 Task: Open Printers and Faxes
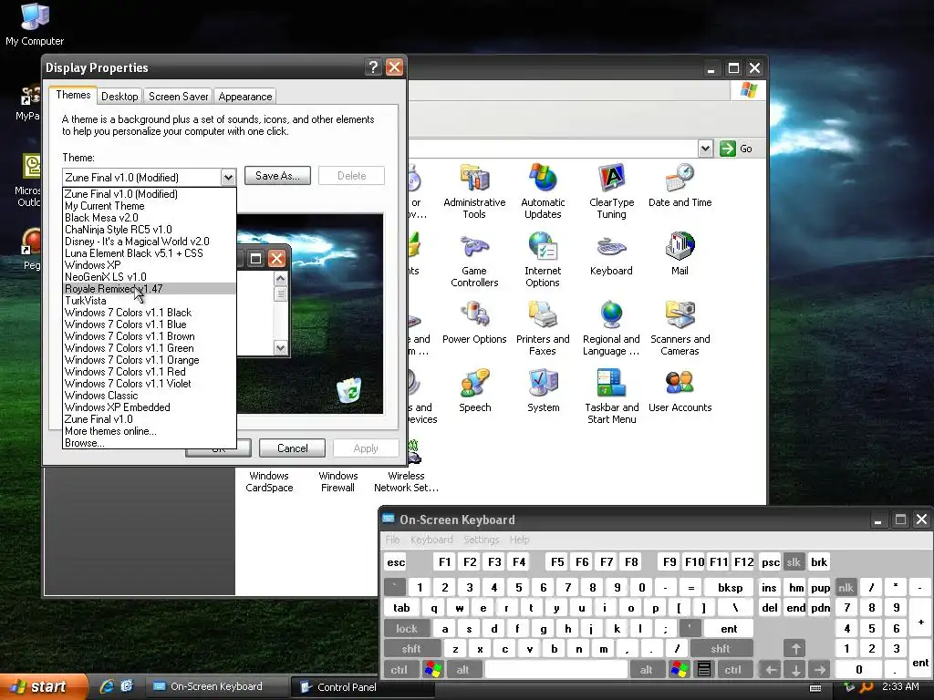(543, 328)
